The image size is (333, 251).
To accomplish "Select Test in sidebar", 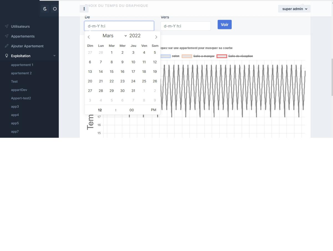I will click(x=14, y=81).
